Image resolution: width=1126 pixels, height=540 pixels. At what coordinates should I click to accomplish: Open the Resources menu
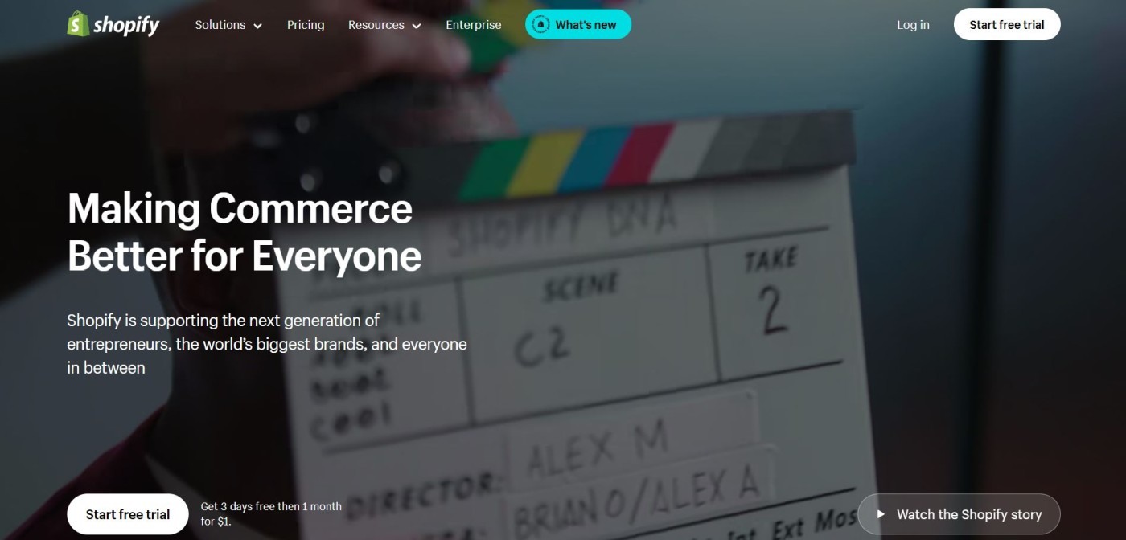click(384, 25)
